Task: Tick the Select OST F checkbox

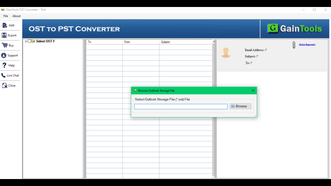Action: (29, 41)
